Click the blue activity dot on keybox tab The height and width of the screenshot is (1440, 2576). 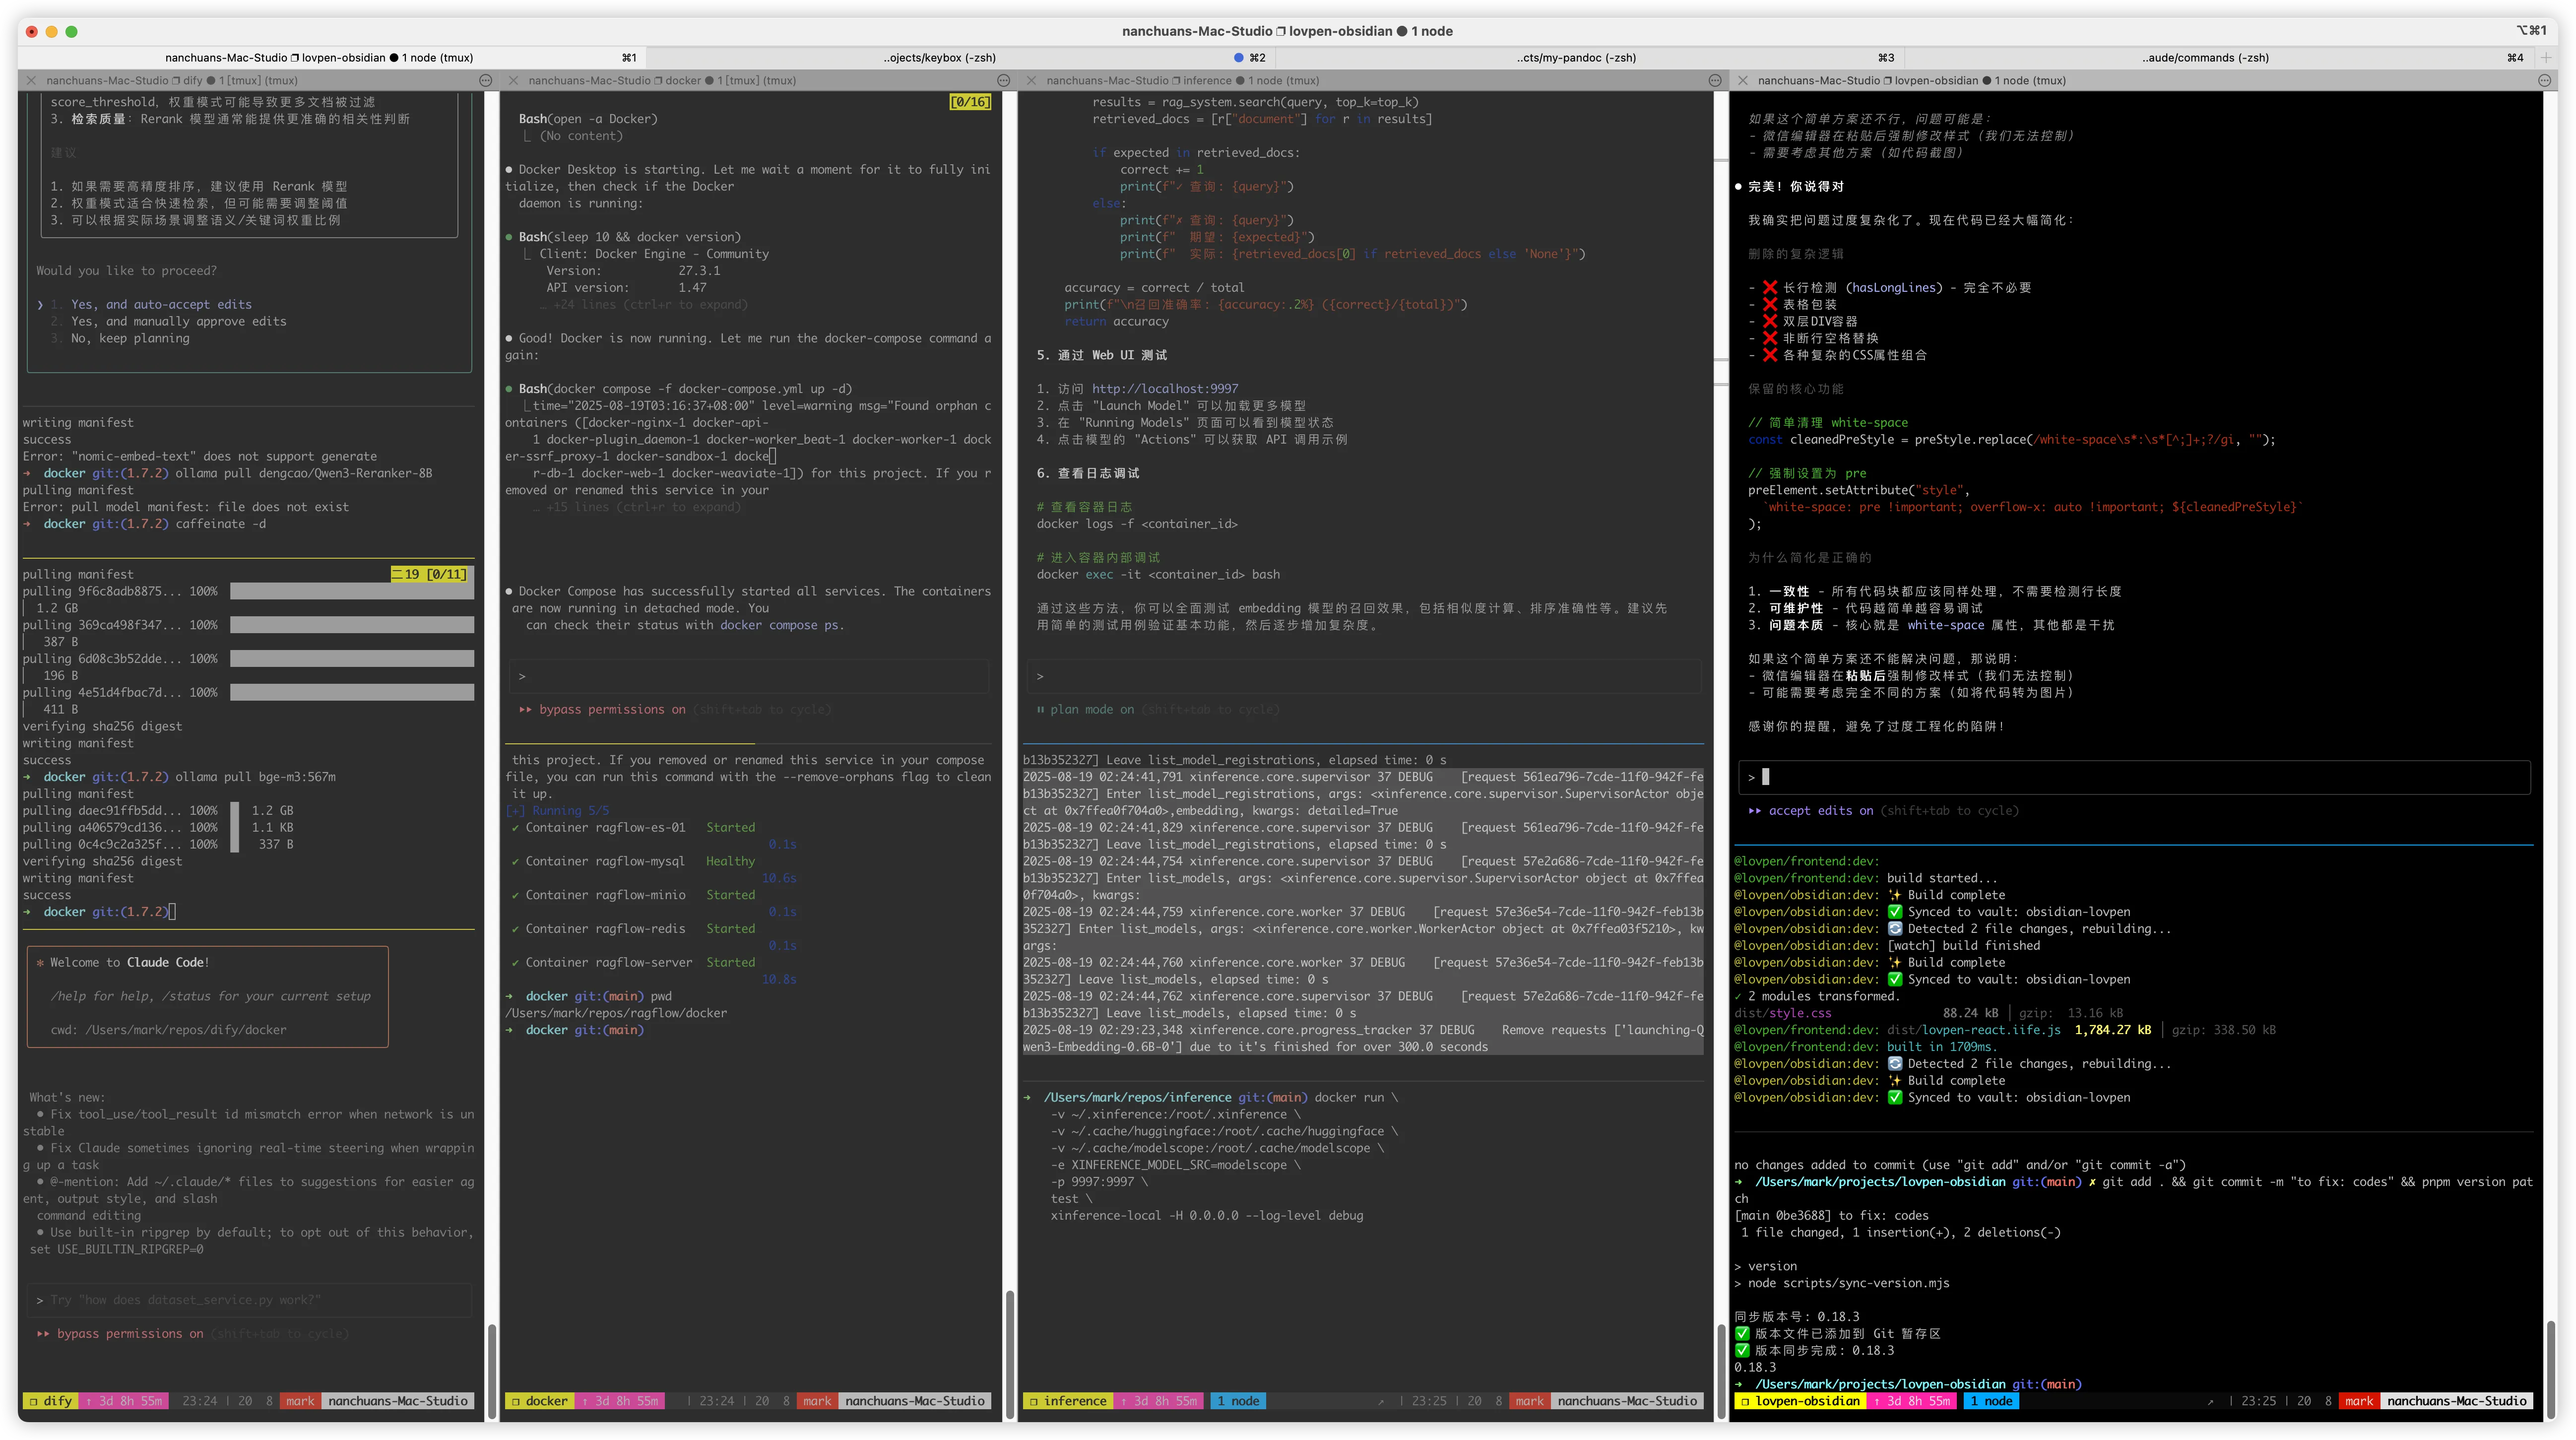[x=1239, y=58]
